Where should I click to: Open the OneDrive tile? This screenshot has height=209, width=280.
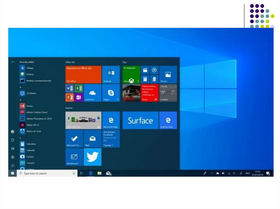pyautogui.click(x=92, y=93)
